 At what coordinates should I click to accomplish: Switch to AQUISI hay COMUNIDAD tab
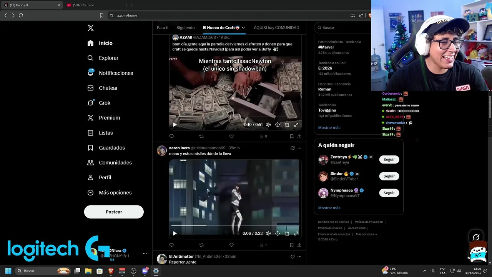pyautogui.click(x=276, y=28)
